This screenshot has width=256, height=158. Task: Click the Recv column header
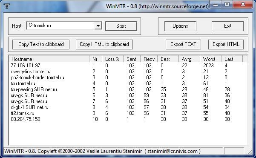(149, 59)
